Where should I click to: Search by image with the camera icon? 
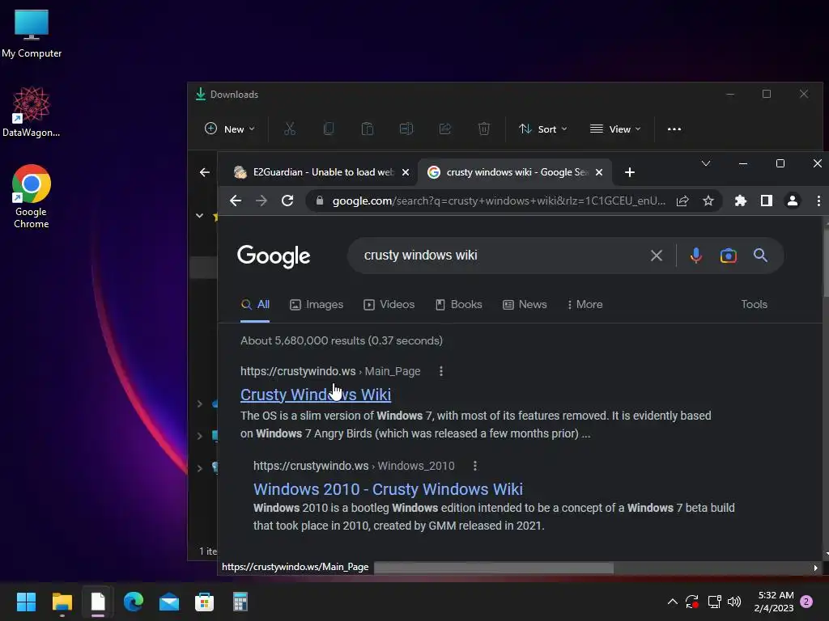(729, 256)
